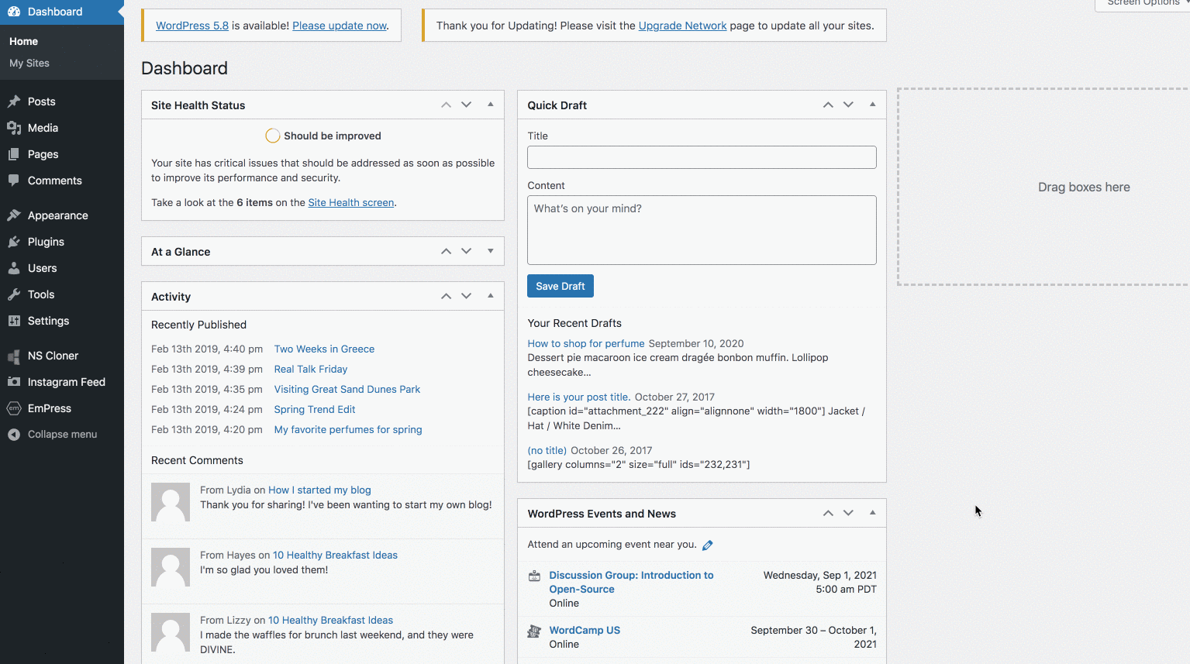
Task: Click the Users person icon
Action: [x=14, y=268]
